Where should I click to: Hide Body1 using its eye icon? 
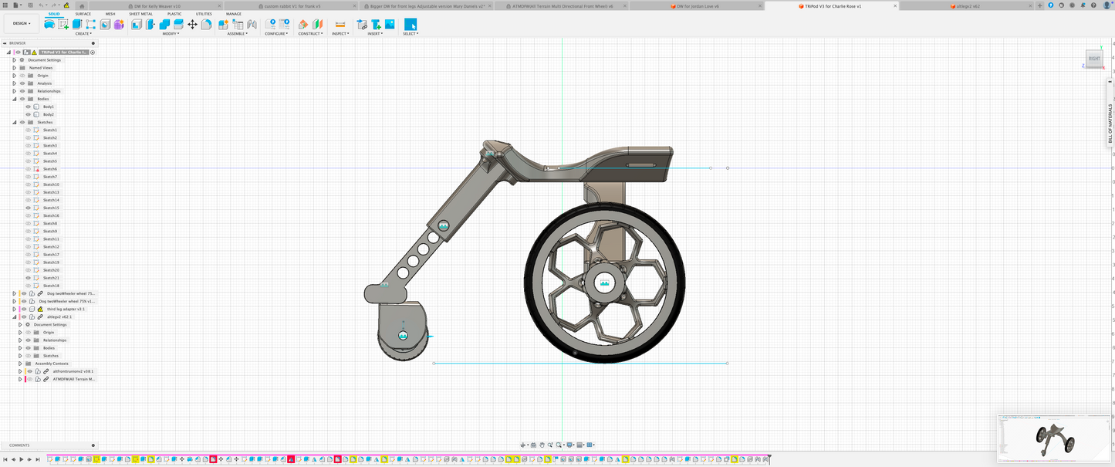[x=29, y=107]
